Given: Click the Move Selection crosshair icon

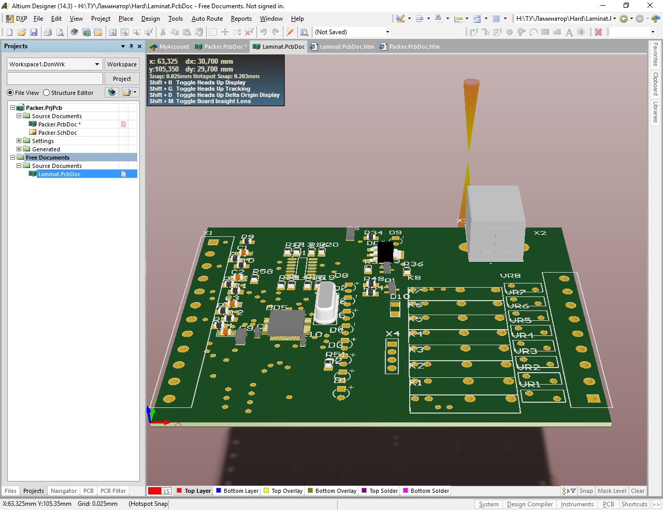Looking at the screenshot, I should [225, 32].
